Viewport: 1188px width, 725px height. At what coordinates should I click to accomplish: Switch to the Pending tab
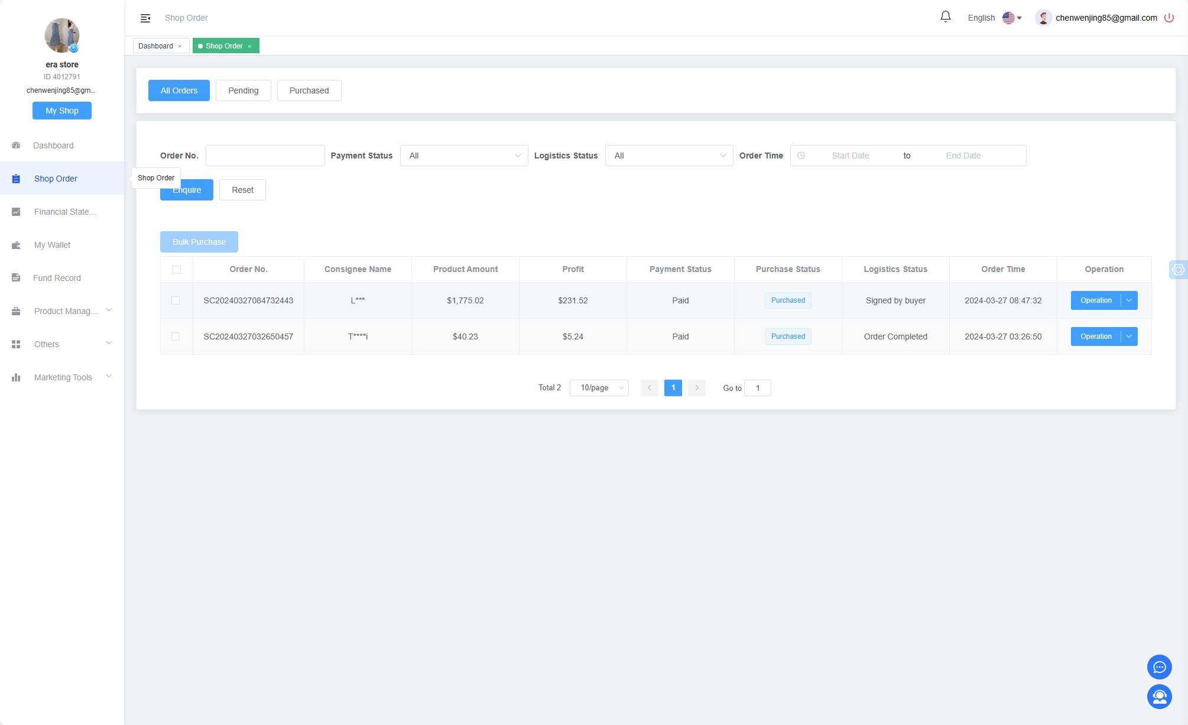(x=243, y=90)
